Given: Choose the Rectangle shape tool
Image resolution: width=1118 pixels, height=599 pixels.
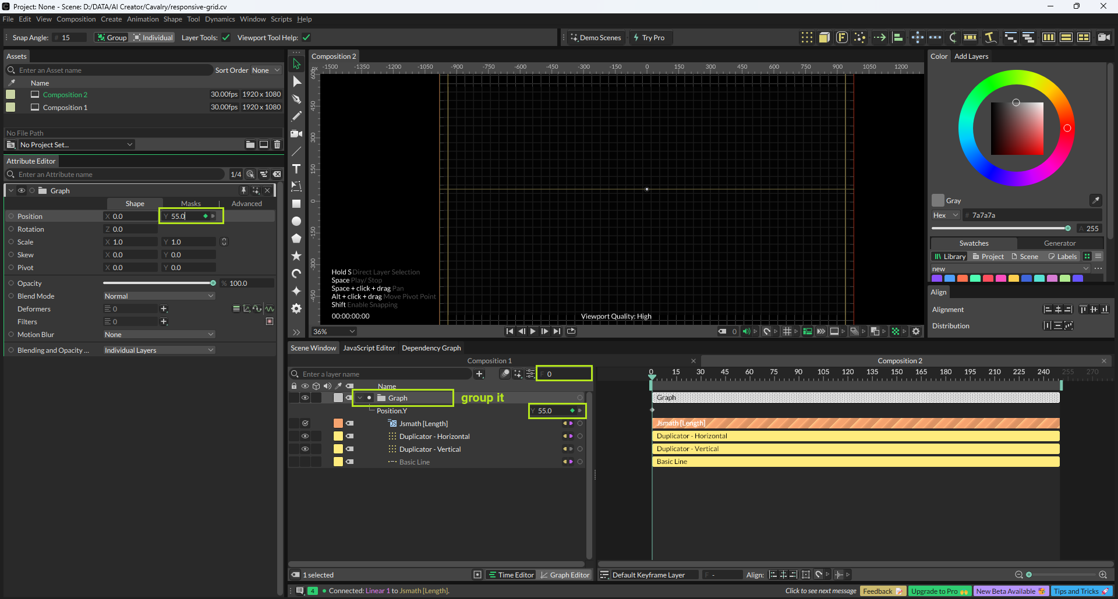Looking at the screenshot, I should point(296,204).
